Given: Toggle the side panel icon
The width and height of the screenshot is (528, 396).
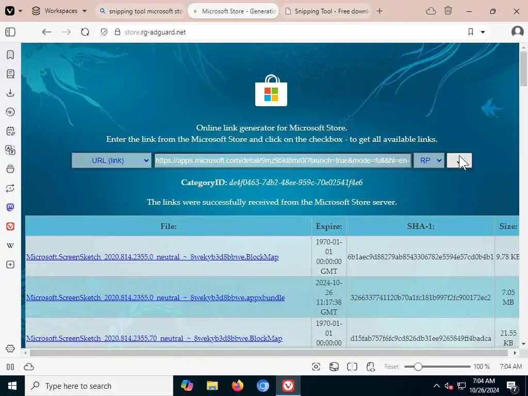Looking at the screenshot, I should click(10, 32).
